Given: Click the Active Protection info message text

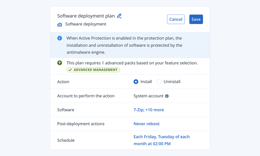Looking at the screenshot, I should click(x=124, y=45).
